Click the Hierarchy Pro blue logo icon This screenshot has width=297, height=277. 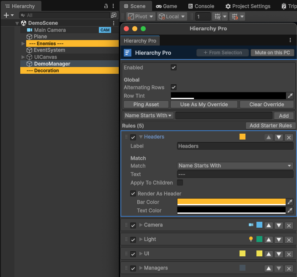(x=128, y=53)
